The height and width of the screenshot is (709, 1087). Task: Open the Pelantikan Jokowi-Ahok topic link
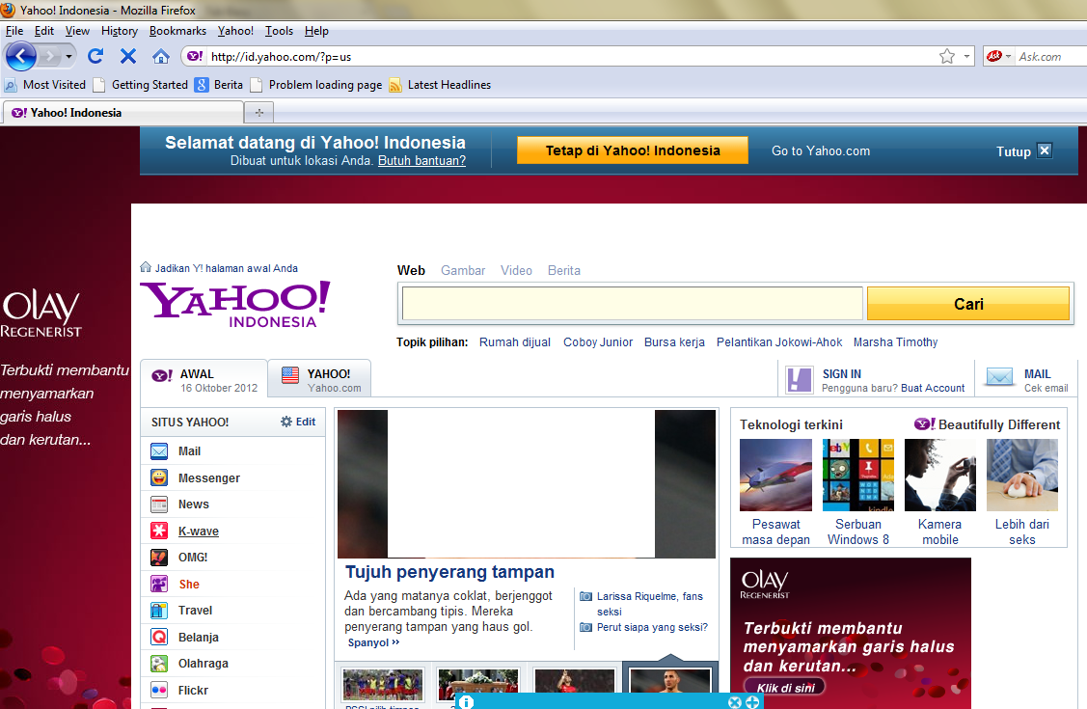(x=779, y=342)
